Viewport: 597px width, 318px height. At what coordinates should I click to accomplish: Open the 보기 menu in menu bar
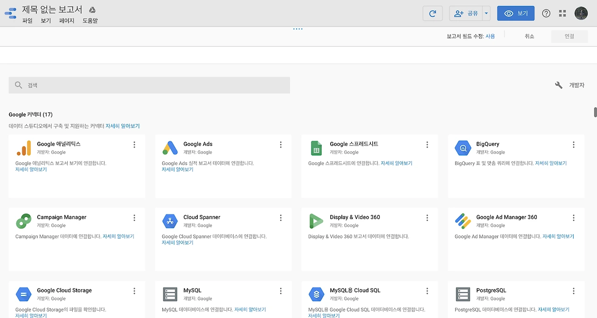46,21
